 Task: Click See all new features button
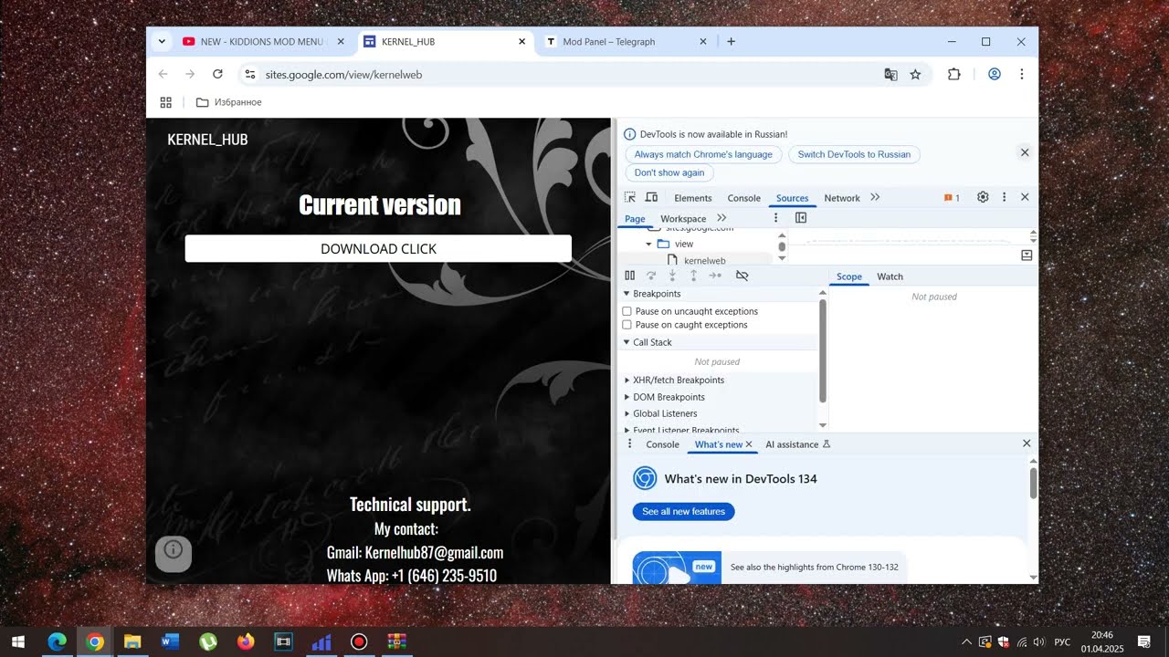click(683, 511)
